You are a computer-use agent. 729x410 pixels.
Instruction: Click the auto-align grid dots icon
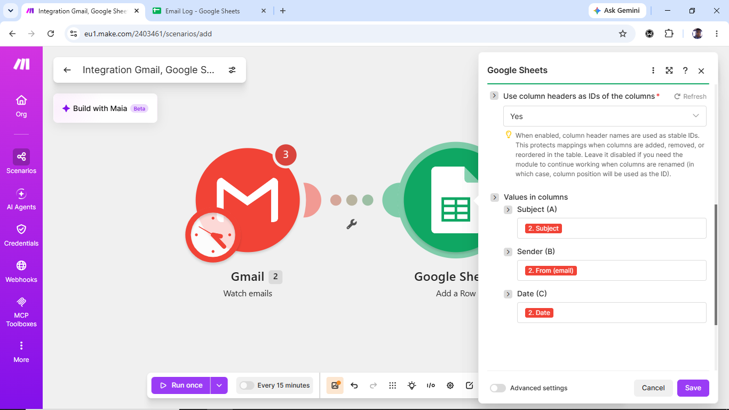pyautogui.click(x=392, y=385)
